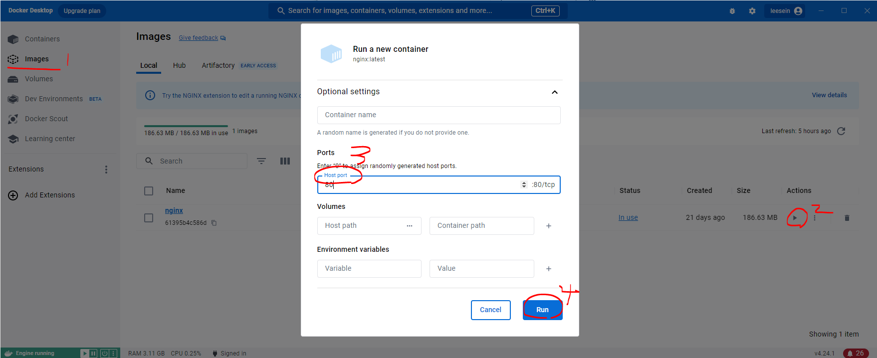Click the In use status link
This screenshot has height=358, width=877.
pos(628,217)
